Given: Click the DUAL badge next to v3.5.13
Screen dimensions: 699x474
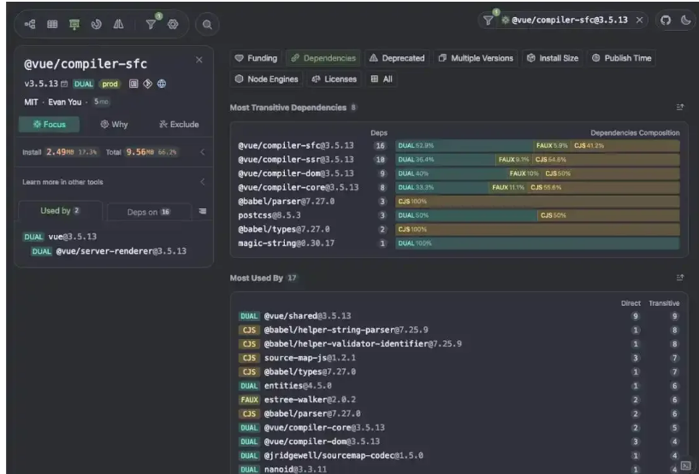Looking at the screenshot, I should pyautogui.click(x=83, y=84).
